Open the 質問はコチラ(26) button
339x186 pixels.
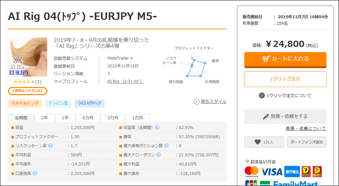point(27,91)
